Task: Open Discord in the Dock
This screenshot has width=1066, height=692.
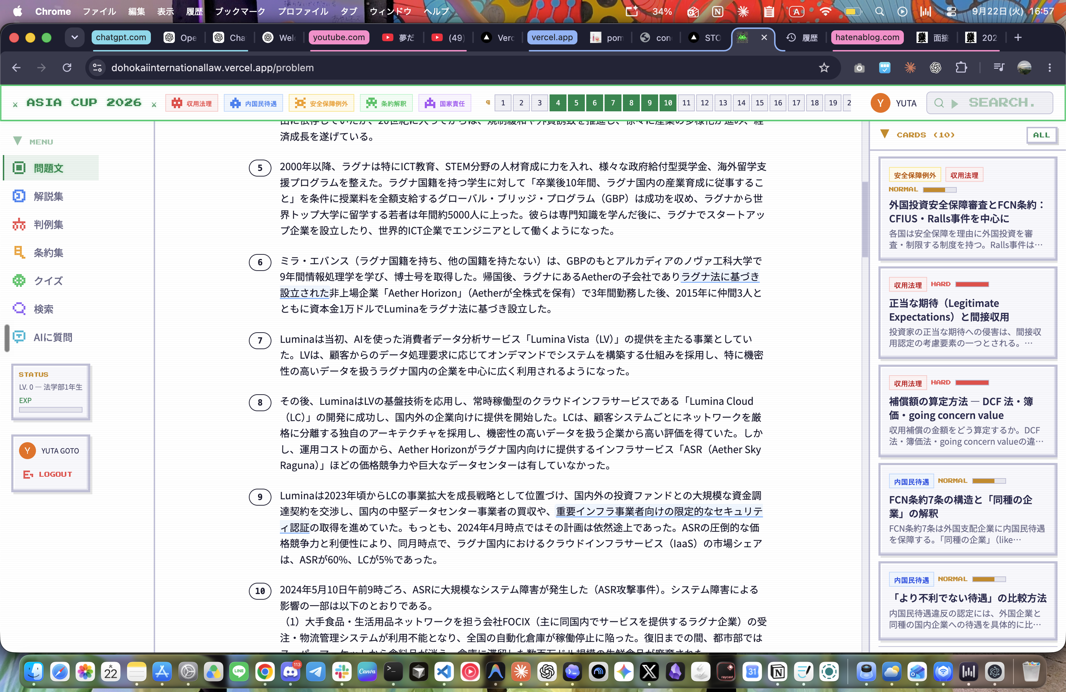Action: [290, 672]
